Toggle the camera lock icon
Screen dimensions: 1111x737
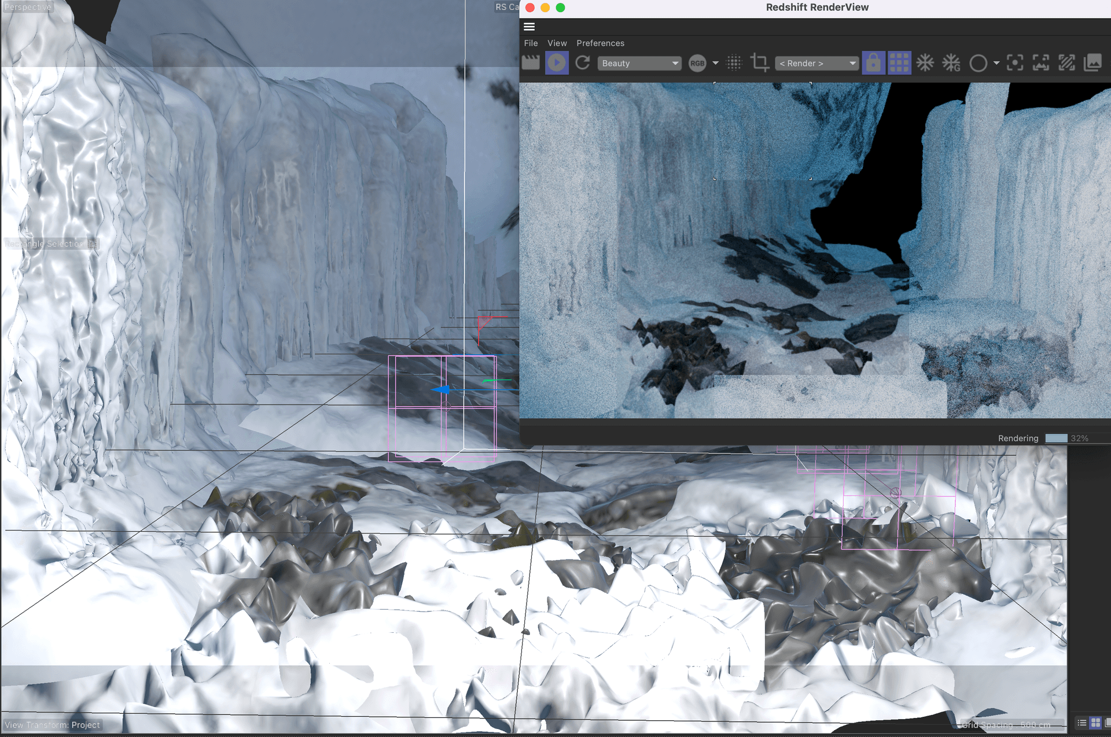(873, 62)
